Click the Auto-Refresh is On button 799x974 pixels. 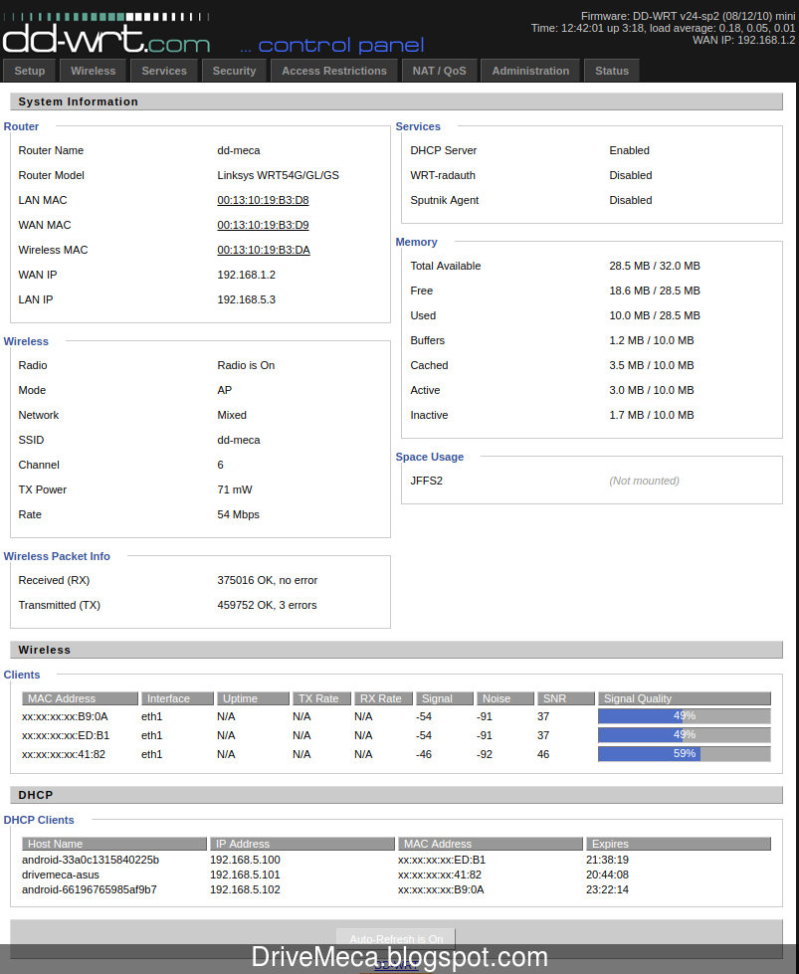pos(394,938)
